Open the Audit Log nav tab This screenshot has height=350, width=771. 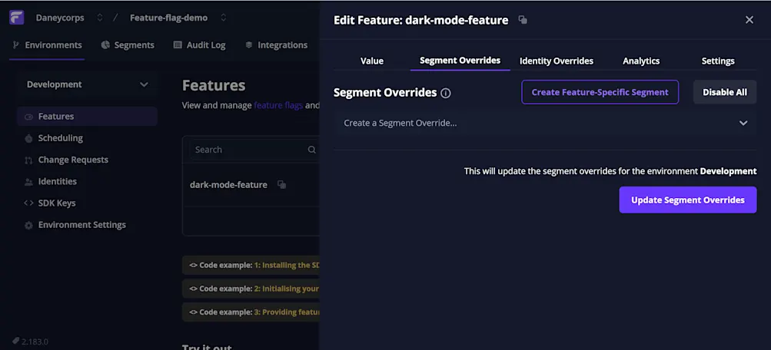199,45
